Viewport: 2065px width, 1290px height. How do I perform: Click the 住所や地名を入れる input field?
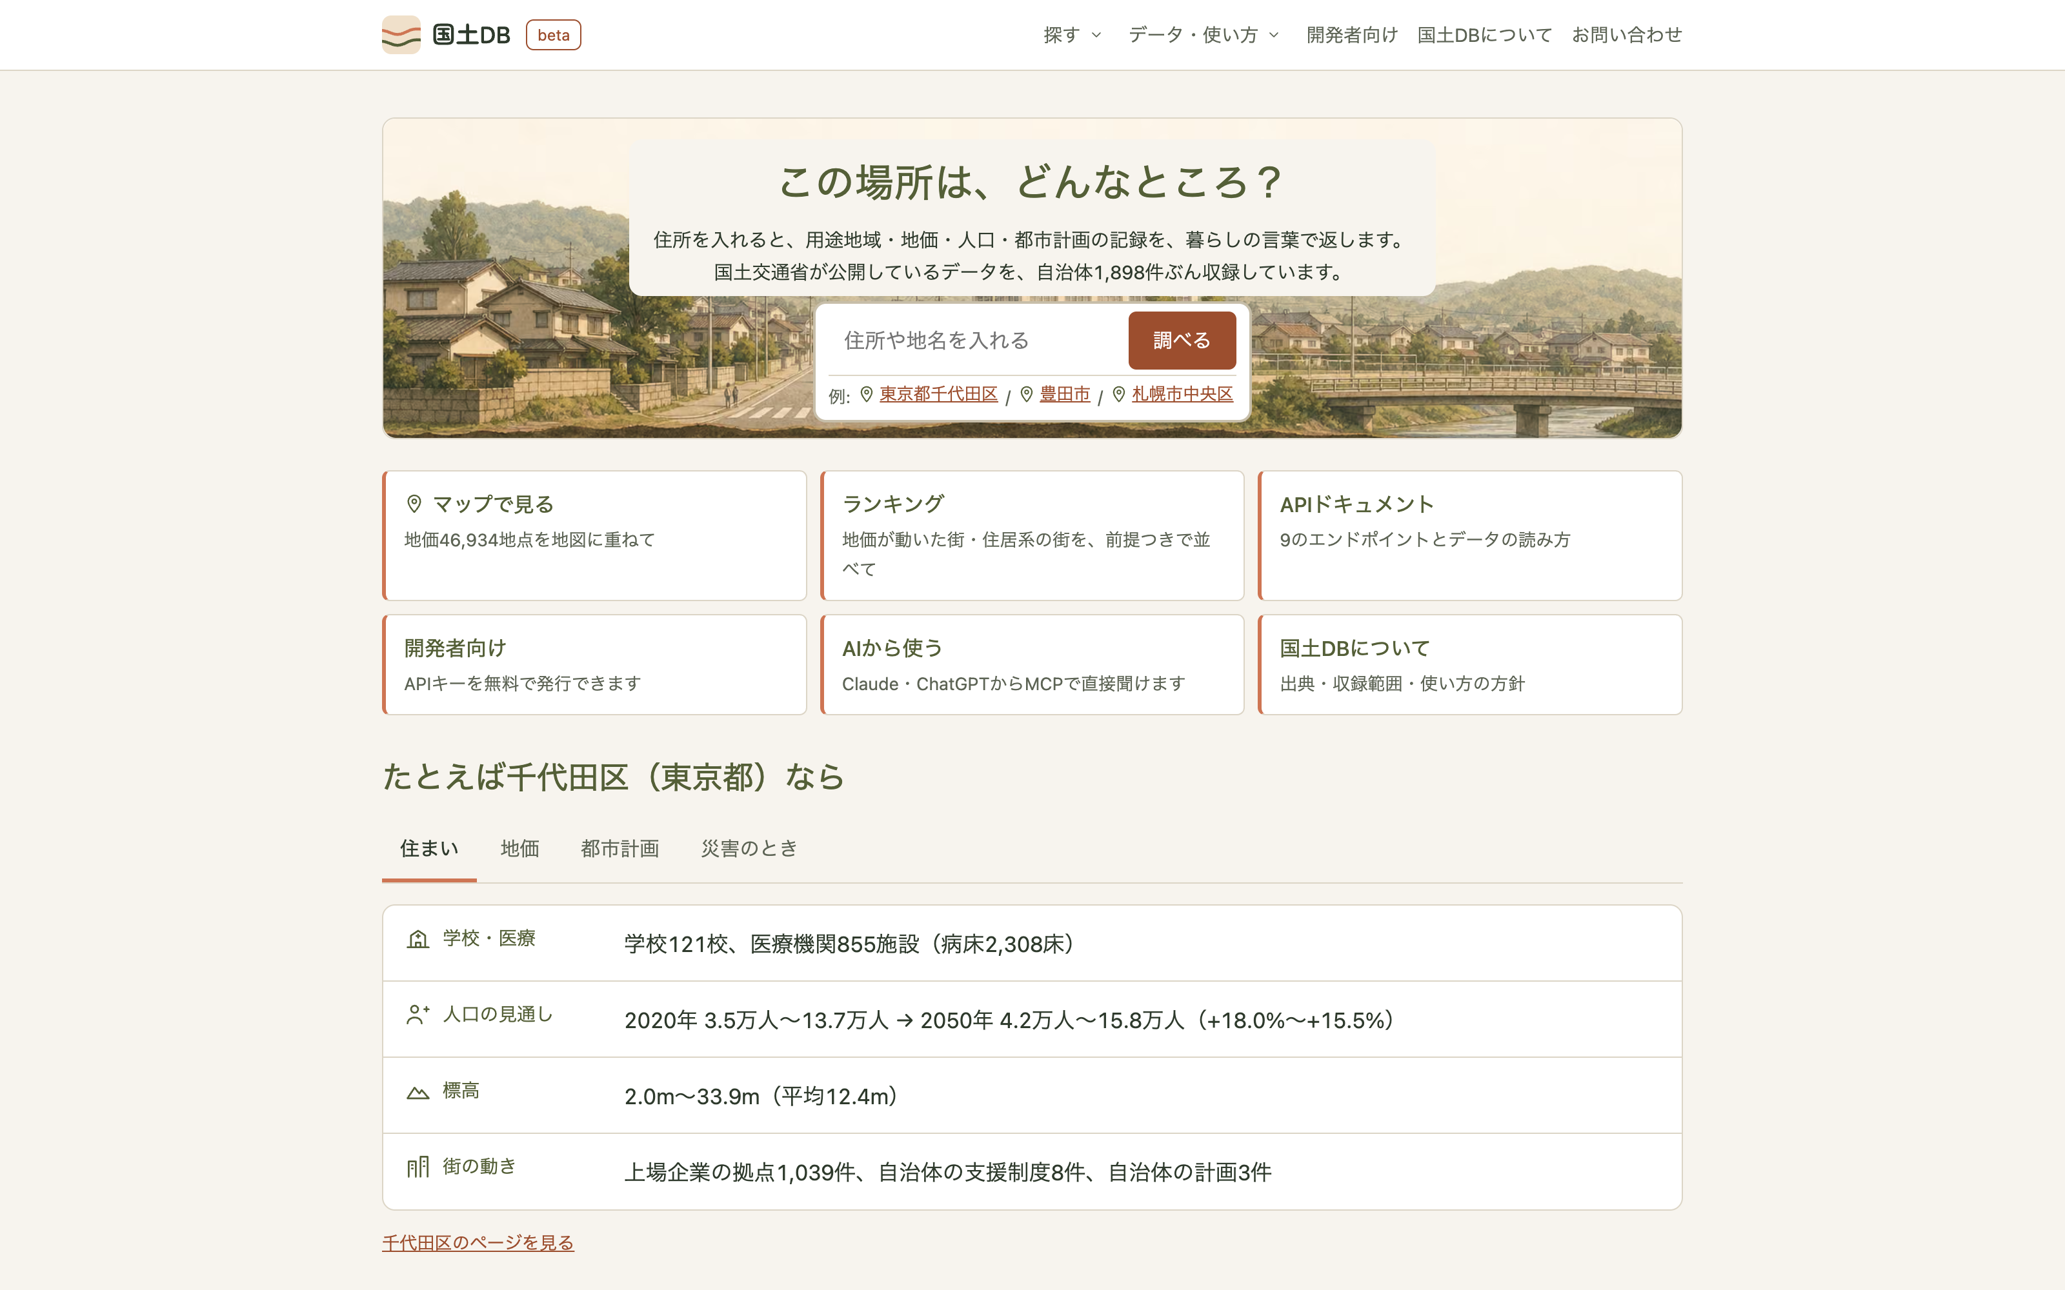[x=975, y=341]
